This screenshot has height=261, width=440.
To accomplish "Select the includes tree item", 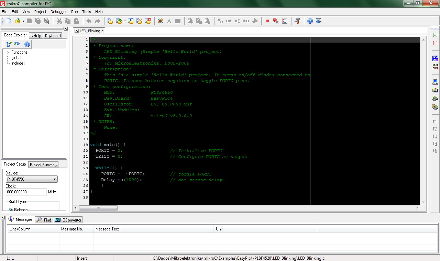I will pyautogui.click(x=18, y=63).
